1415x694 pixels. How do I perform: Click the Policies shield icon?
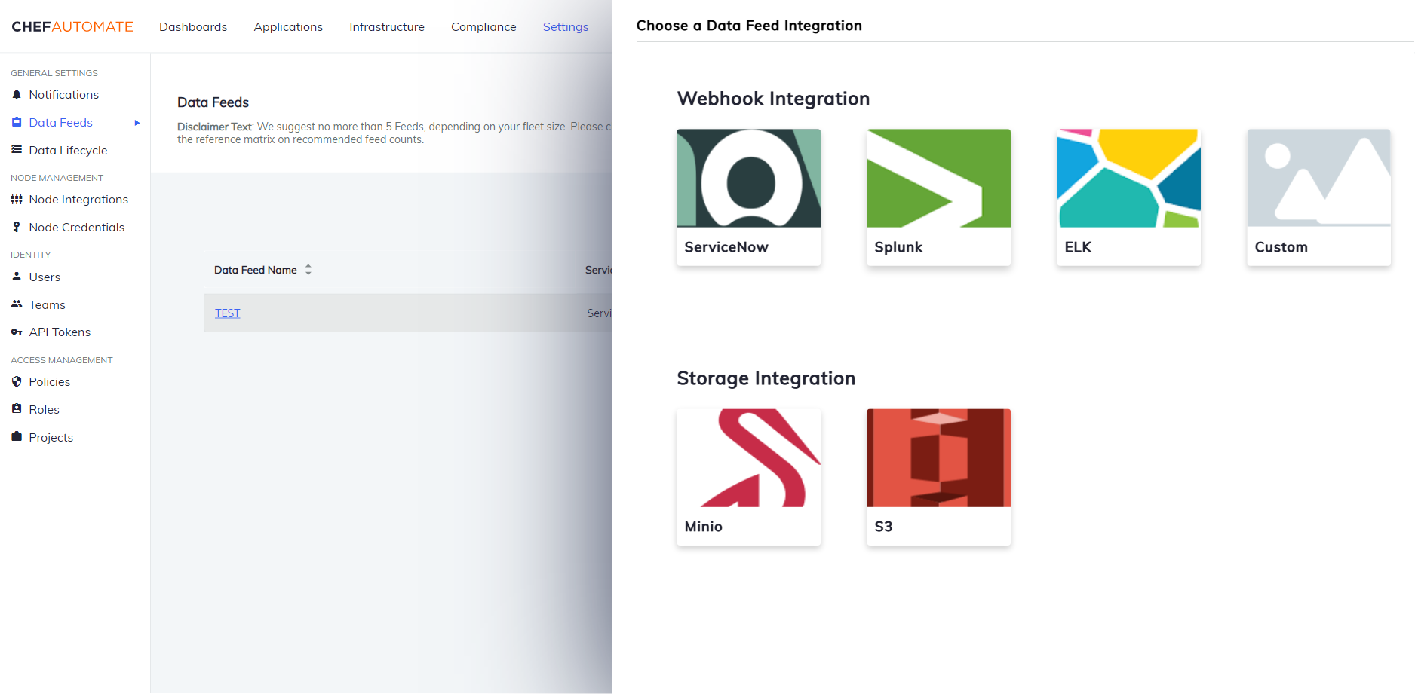click(x=17, y=381)
